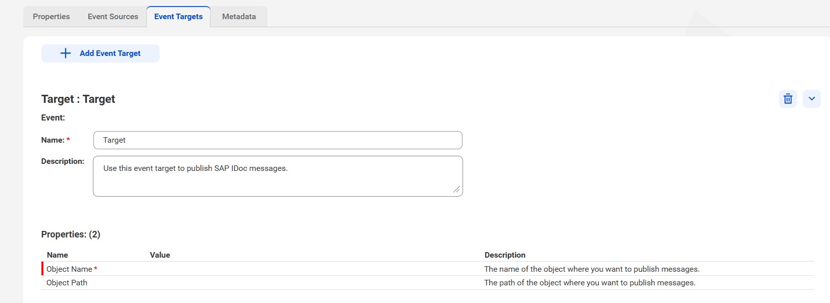Click the plus icon on Add Event Target
This screenshot has width=830, height=303.
pyautogui.click(x=66, y=53)
